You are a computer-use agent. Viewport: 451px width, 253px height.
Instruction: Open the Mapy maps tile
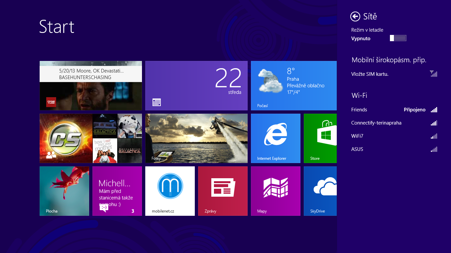[x=276, y=191]
